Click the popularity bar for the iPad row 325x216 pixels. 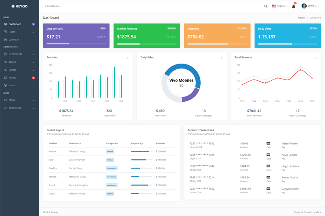click(141, 160)
